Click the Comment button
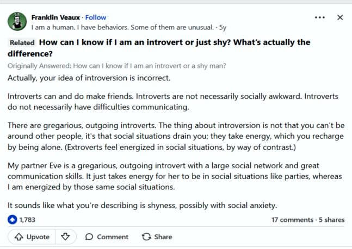The width and height of the screenshot is (352, 249). [107, 237]
